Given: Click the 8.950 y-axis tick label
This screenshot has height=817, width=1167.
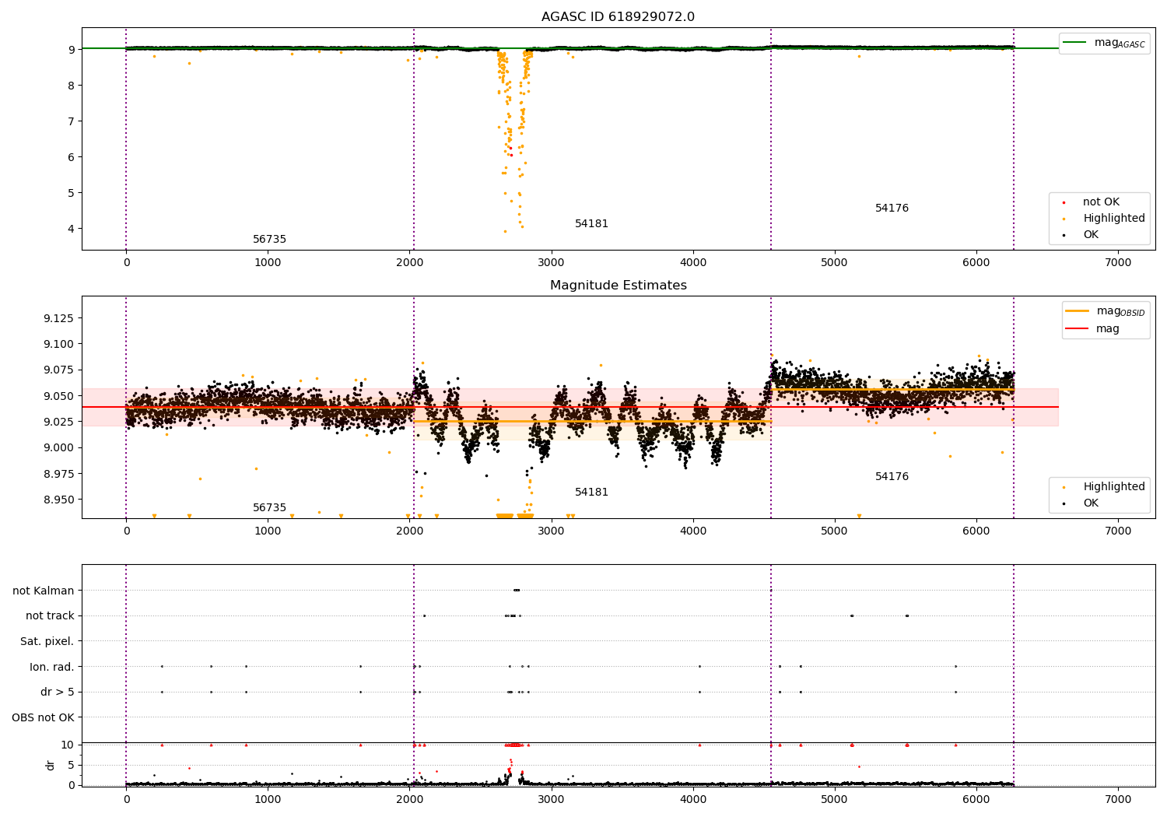Looking at the screenshot, I should point(58,500).
